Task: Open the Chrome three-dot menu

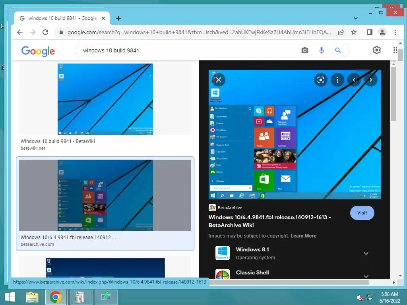Action: (395, 32)
